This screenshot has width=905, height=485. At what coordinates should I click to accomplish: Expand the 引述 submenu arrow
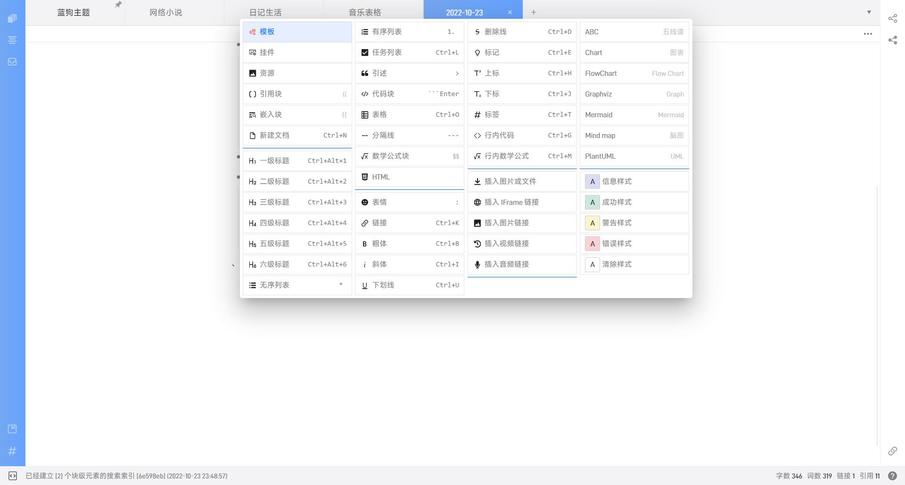457,73
